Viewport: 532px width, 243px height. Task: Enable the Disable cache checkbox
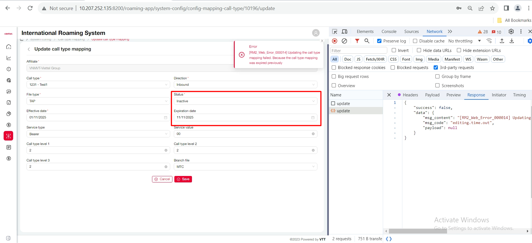tap(415, 41)
